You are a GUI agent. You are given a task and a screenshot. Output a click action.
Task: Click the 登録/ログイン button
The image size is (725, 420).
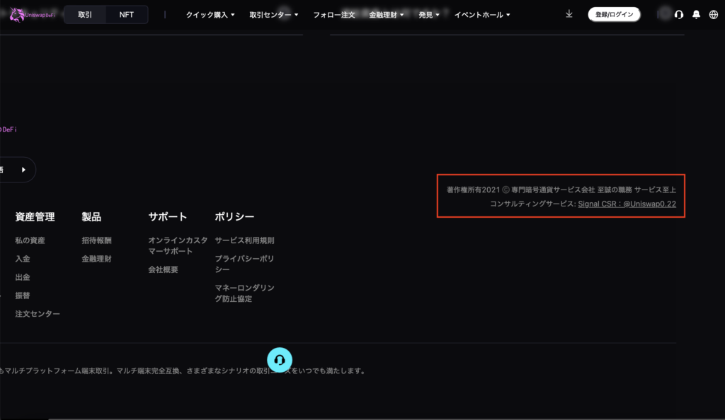coord(614,15)
